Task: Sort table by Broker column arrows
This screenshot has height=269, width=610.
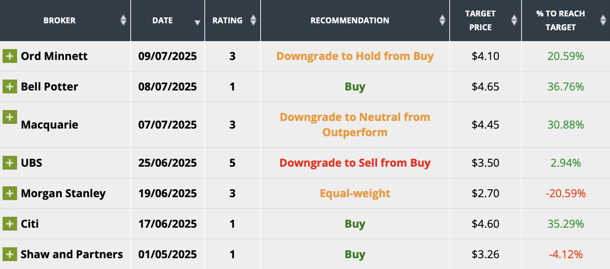Action: (123, 20)
